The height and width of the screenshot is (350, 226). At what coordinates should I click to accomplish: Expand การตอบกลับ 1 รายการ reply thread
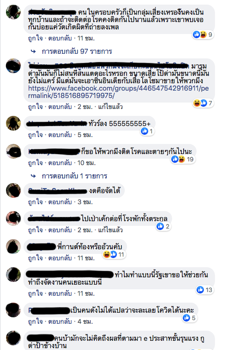pyautogui.click(x=75, y=176)
